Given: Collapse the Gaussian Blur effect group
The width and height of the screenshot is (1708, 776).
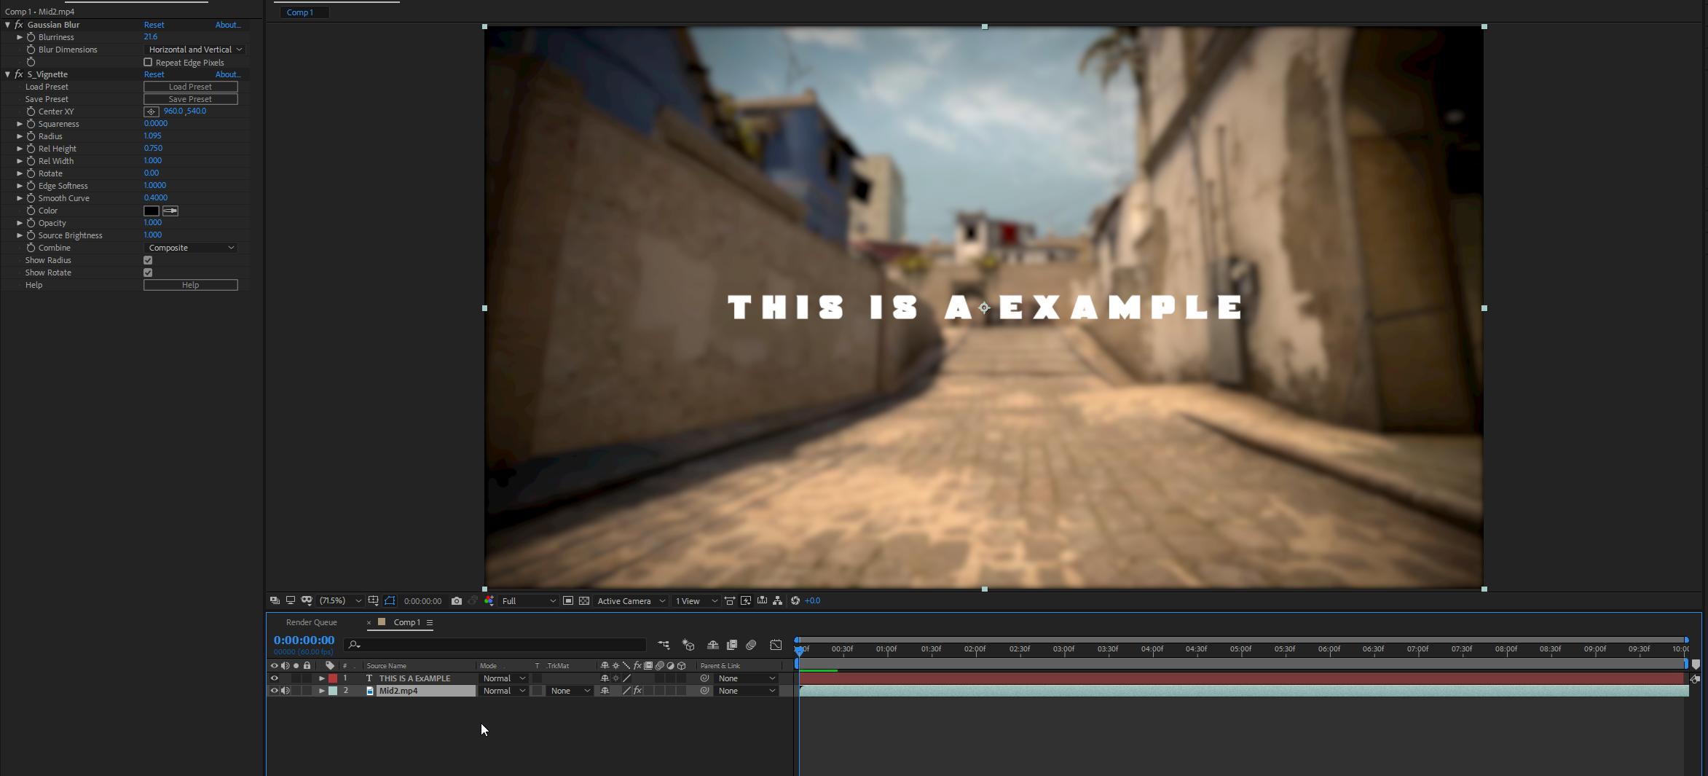Looking at the screenshot, I should coord(7,25).
